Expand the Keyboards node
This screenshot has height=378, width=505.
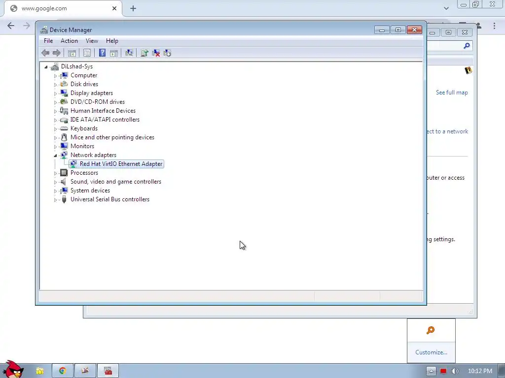pyautogui.click(x=55, y=129)
